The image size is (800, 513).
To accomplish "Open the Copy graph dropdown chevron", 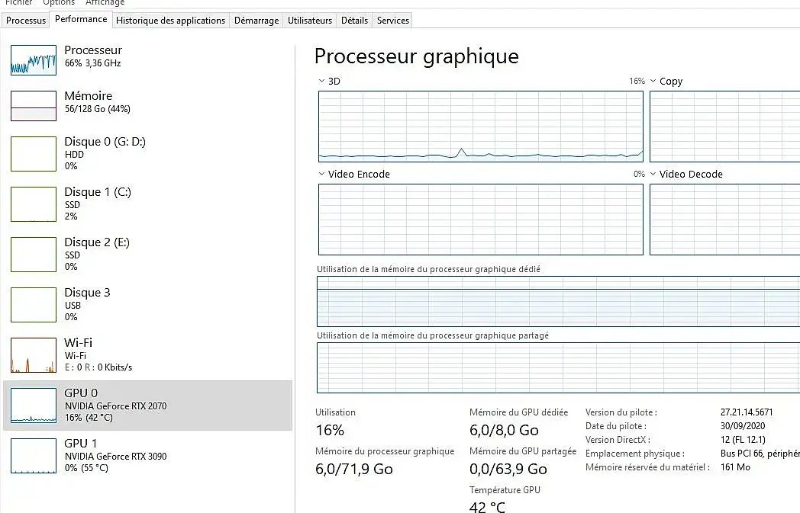I will 653,81.
